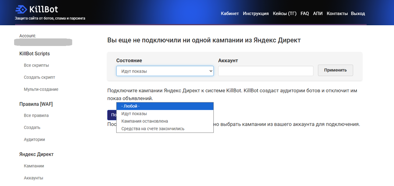
Task: Click the KillBot Scripts heading
Action: pos(34,53)
